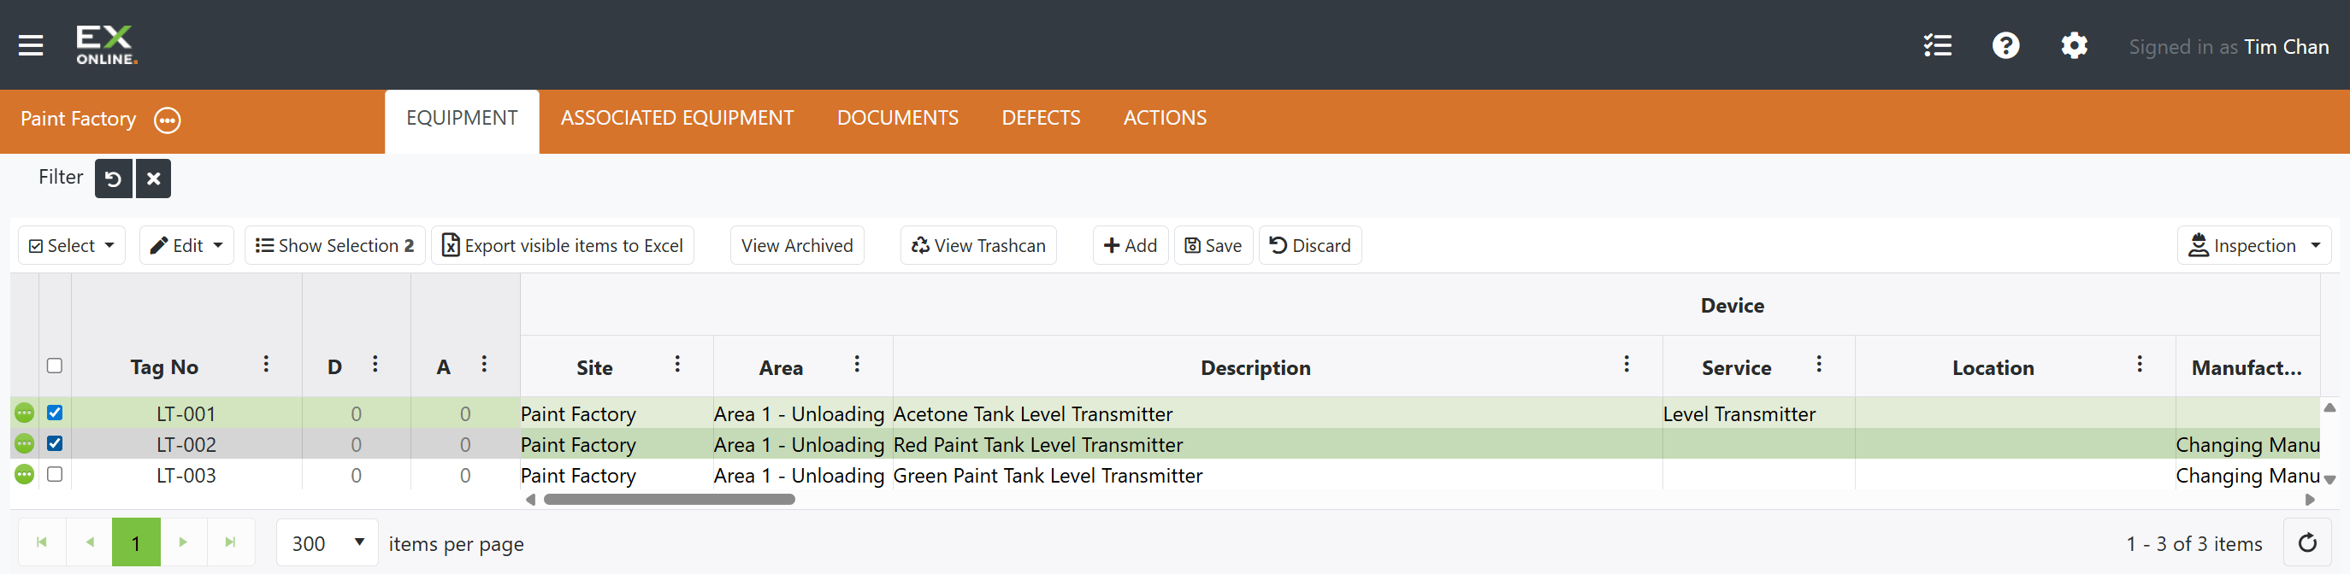
Task: Click page number 1 button
Action: (x=136, y=542)
